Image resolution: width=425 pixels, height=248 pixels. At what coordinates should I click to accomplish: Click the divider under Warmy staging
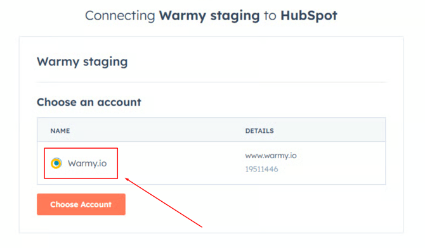(x=211, y=82)
